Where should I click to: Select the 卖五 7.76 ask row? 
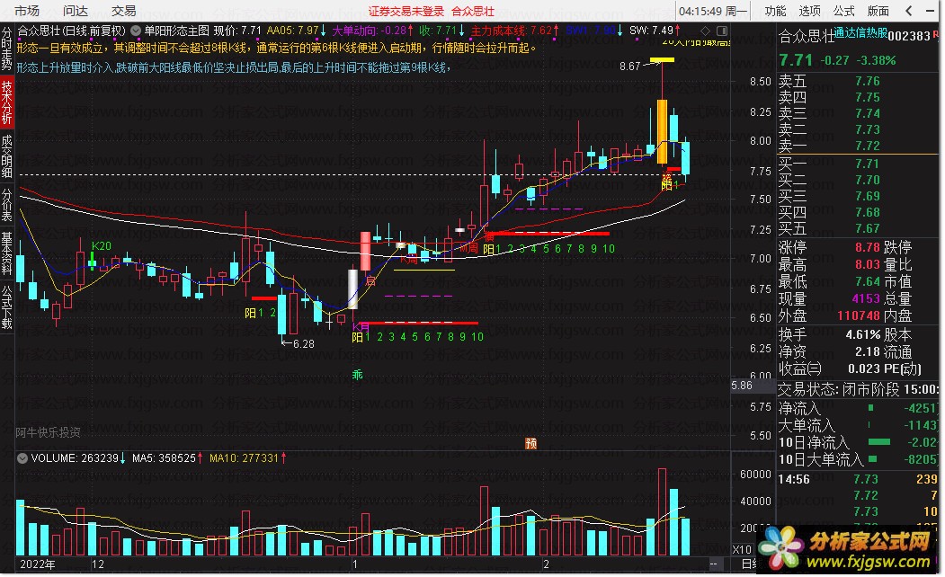point(859,81)
